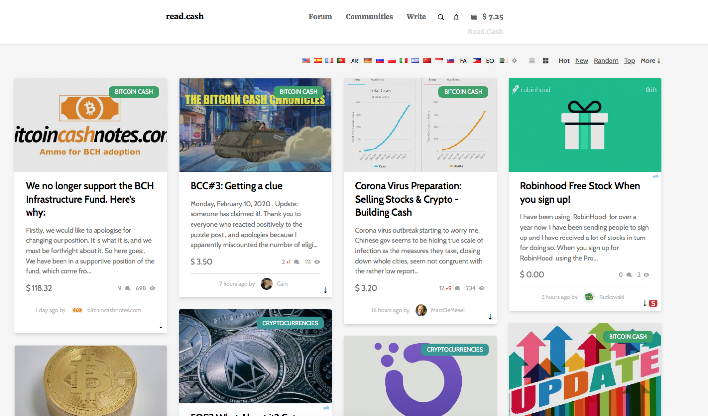
Task: Select the German flag language filter
Action: [368, 60]
